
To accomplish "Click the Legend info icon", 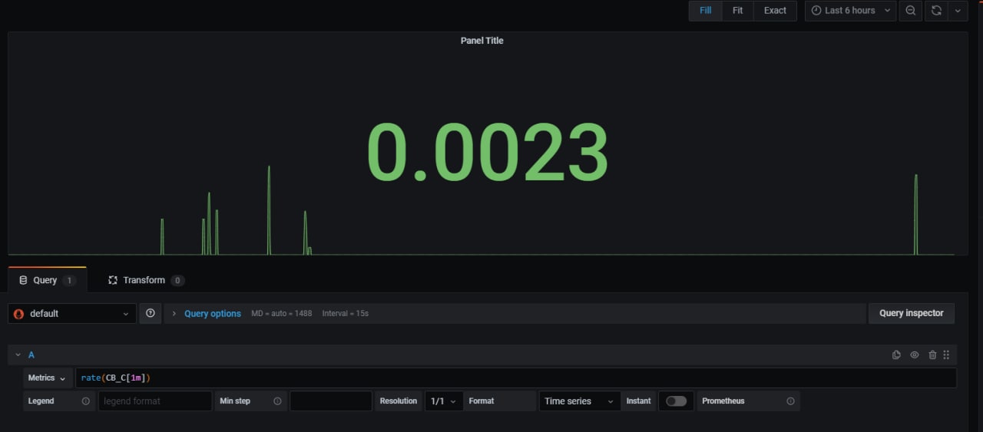I will pyautogui.click(x=85, y=401).
